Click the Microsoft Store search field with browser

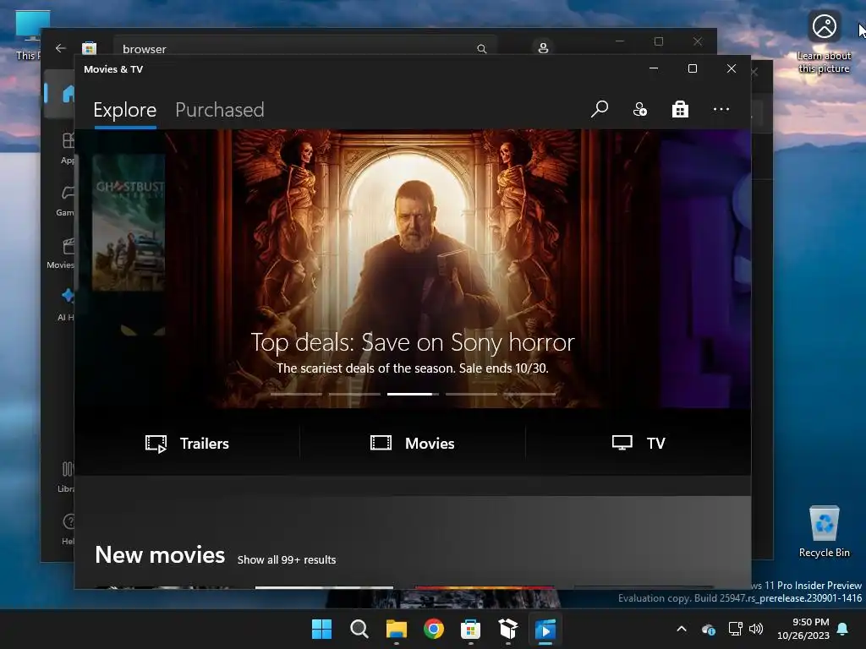[304, 48]
